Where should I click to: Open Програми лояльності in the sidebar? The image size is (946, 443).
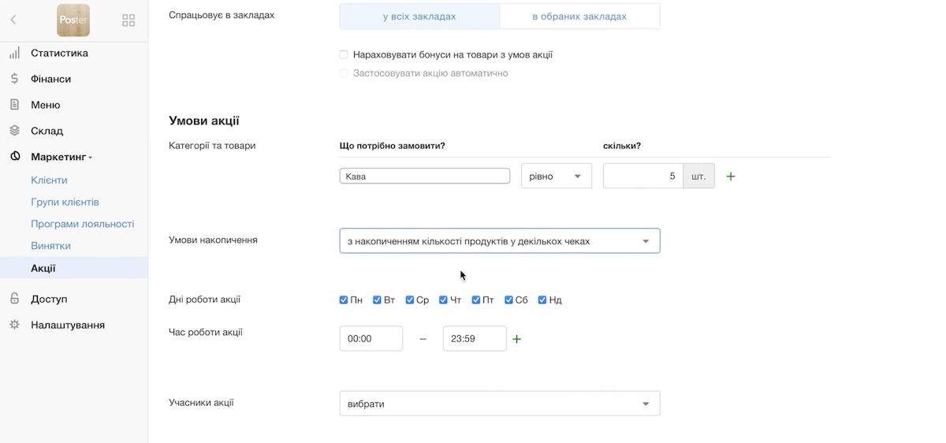point(83,224)
